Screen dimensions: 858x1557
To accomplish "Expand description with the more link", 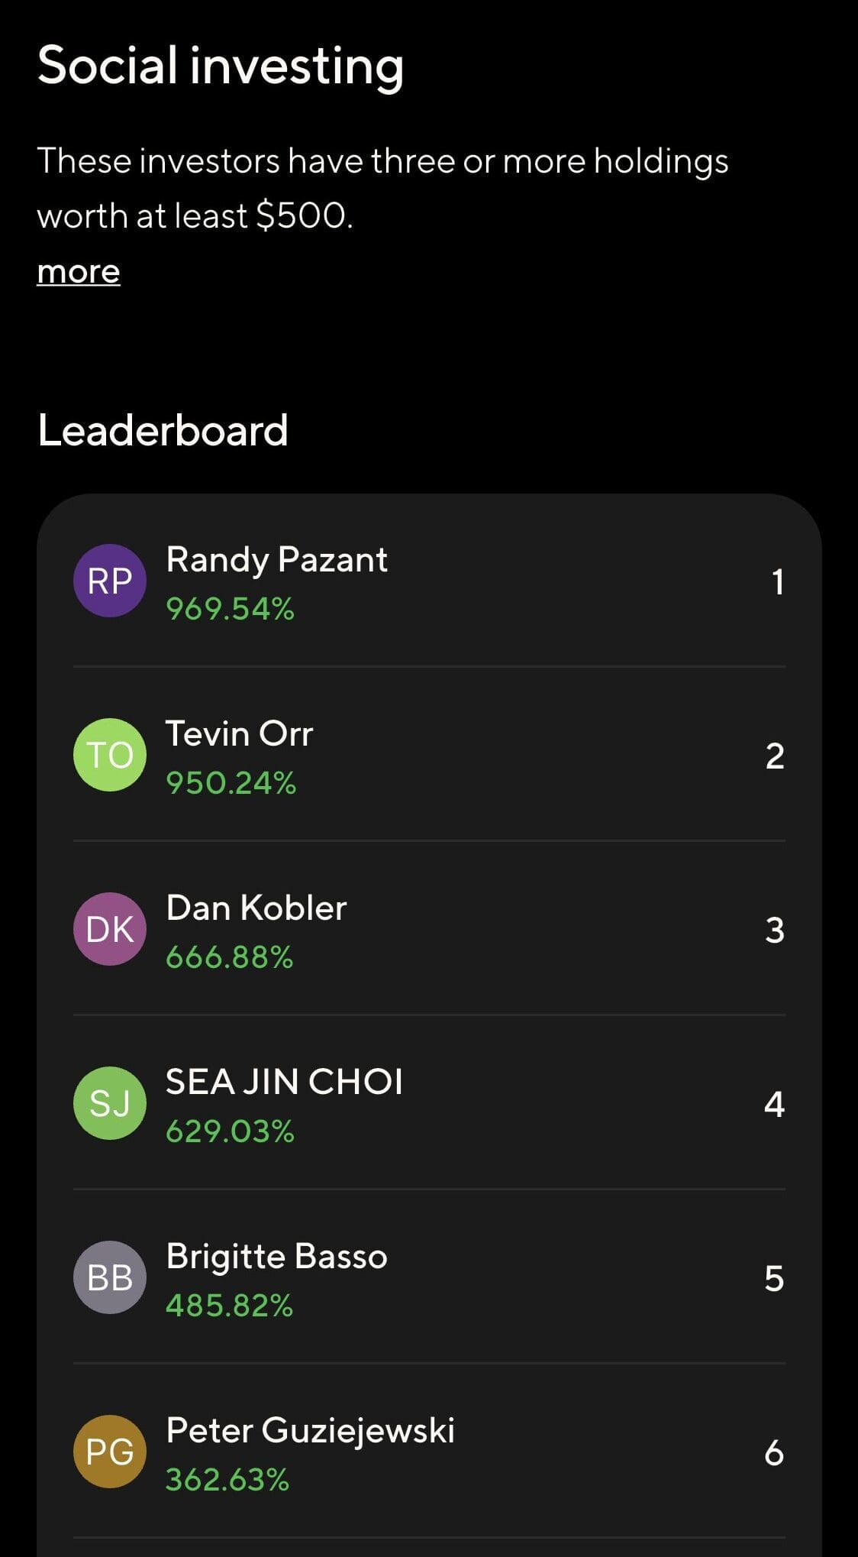I will tap(79, 272).
